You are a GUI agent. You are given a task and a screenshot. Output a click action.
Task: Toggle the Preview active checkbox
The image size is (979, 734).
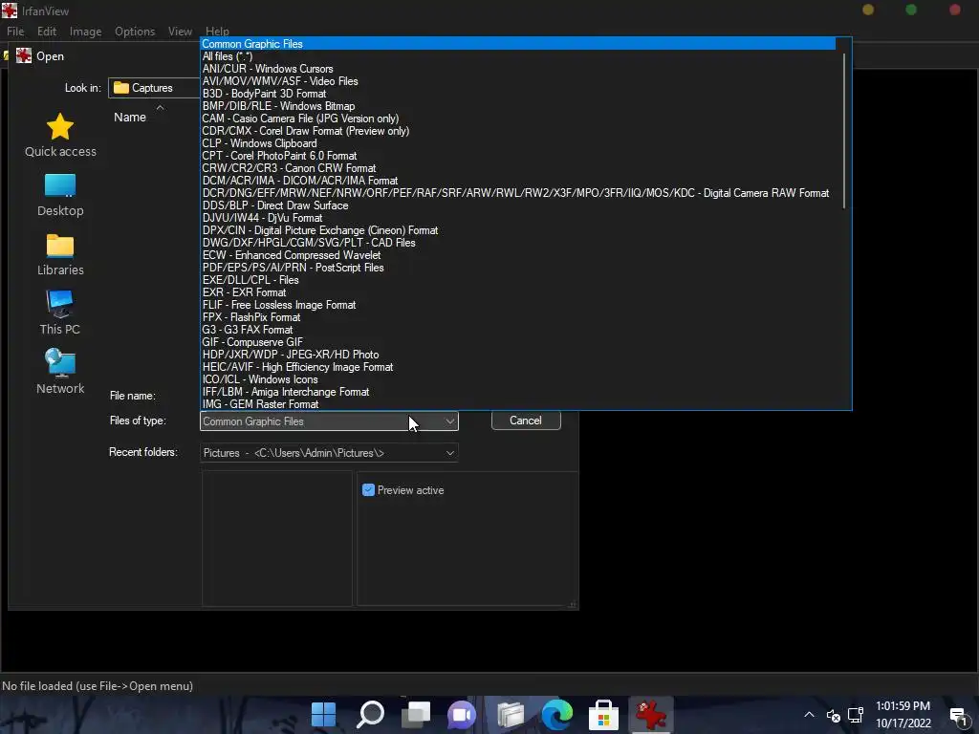click(x=368, y=490)
